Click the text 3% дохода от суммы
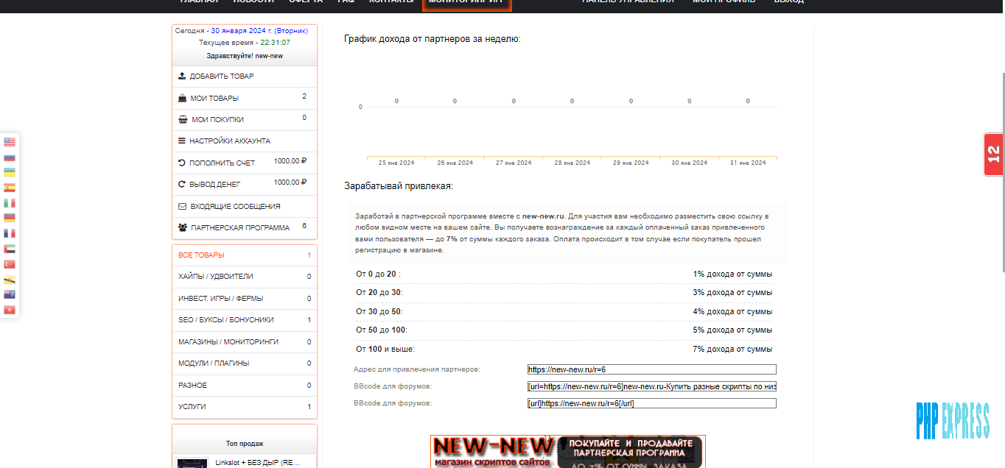 click(732, 293)
